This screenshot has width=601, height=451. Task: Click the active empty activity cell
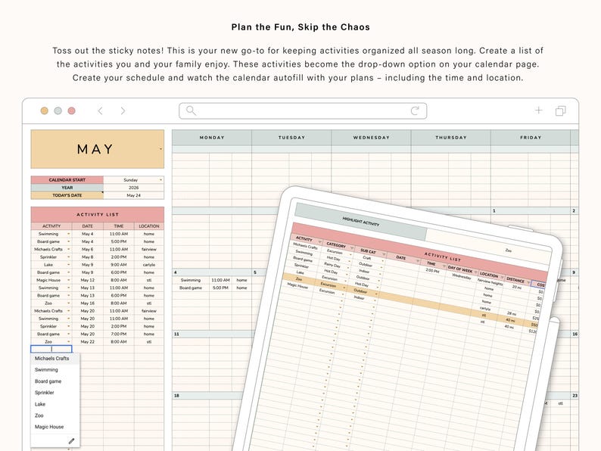click(51, 349)
